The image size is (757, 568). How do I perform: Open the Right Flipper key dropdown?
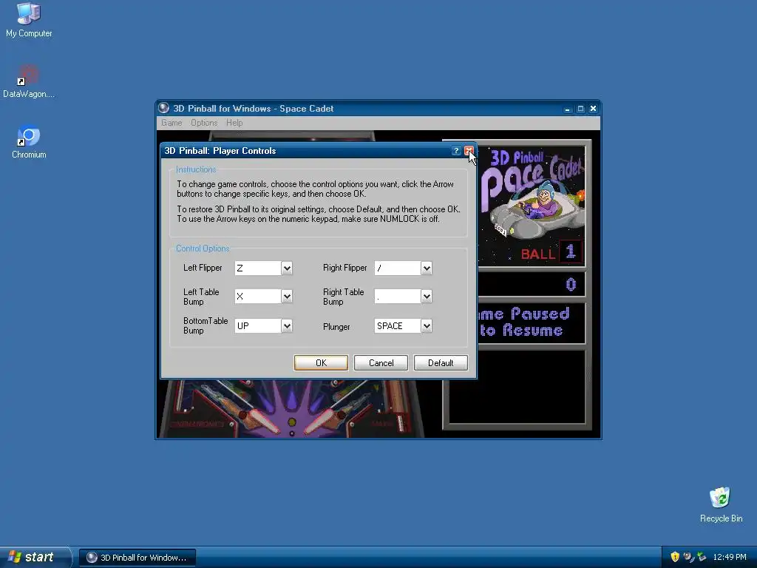point(427,268)
